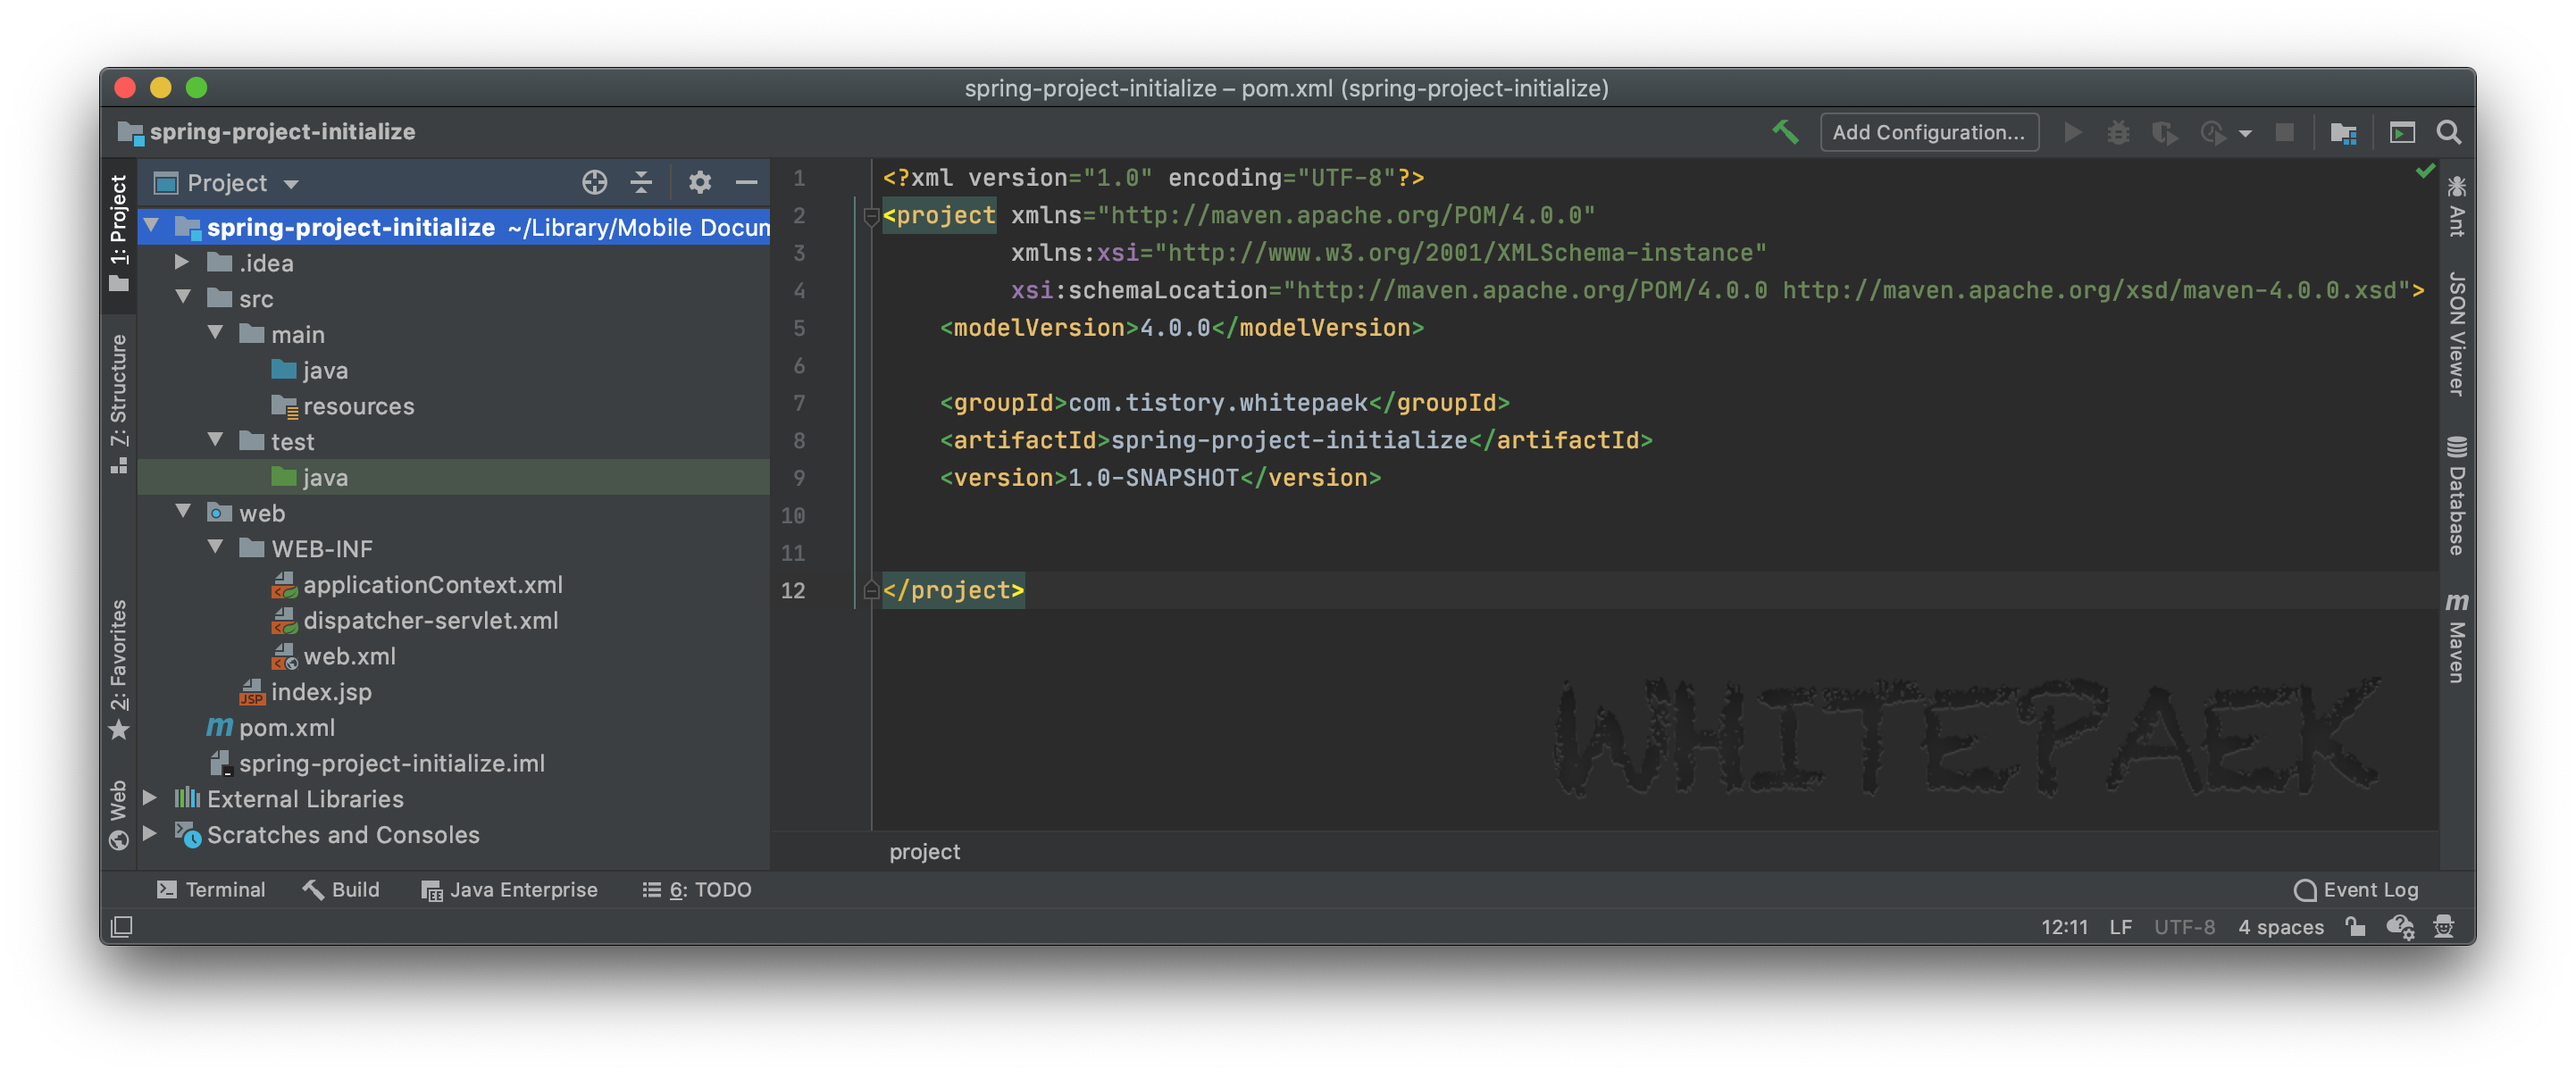Click the 12:11 line column indicator

coord(2064,927)
